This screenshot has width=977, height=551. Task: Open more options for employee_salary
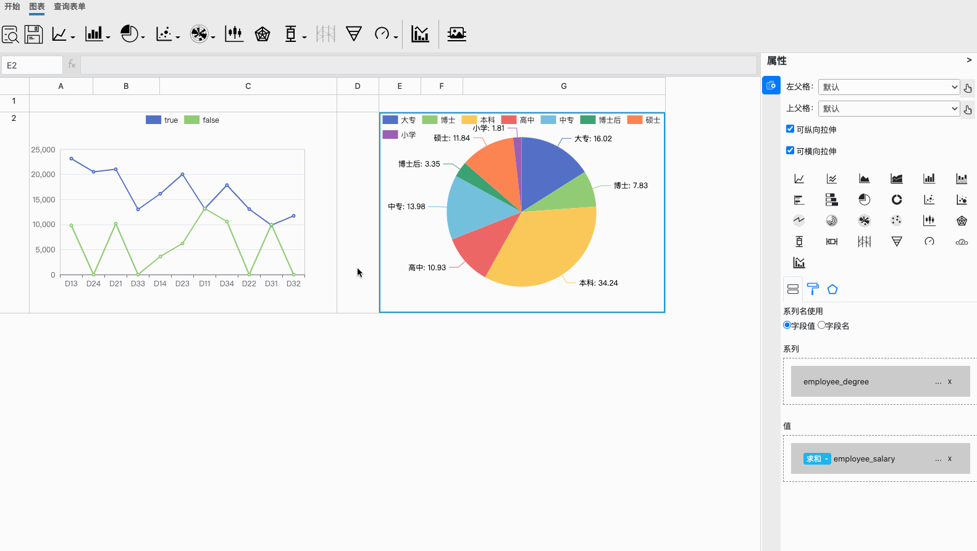tap(938, 459)
